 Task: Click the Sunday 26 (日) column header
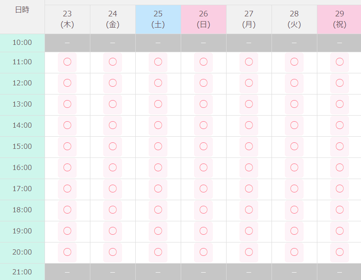(203, 19)
